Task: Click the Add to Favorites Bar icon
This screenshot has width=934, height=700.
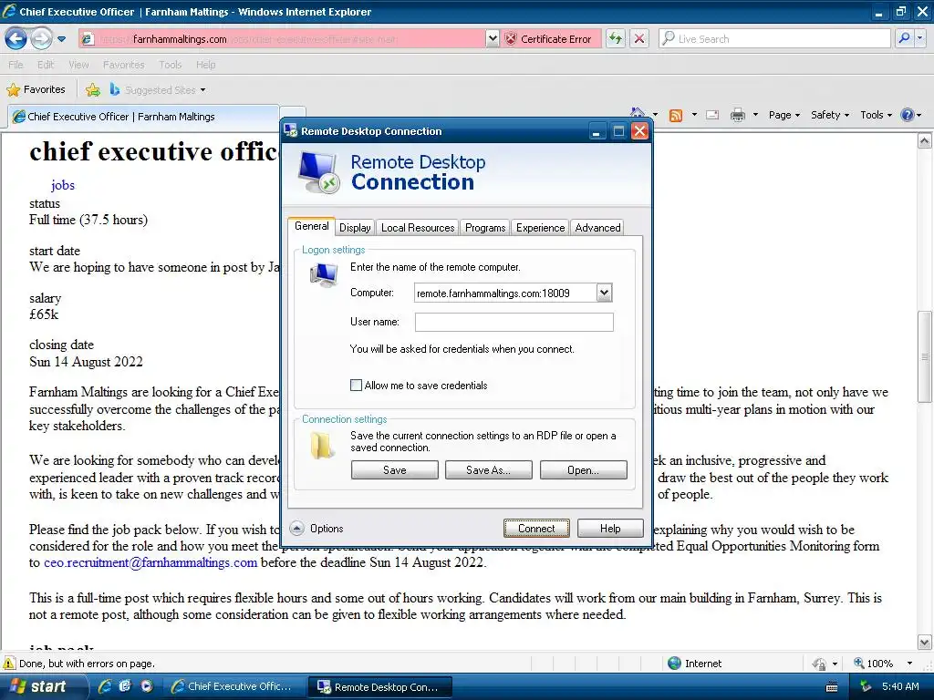Action: pos(93,90)
